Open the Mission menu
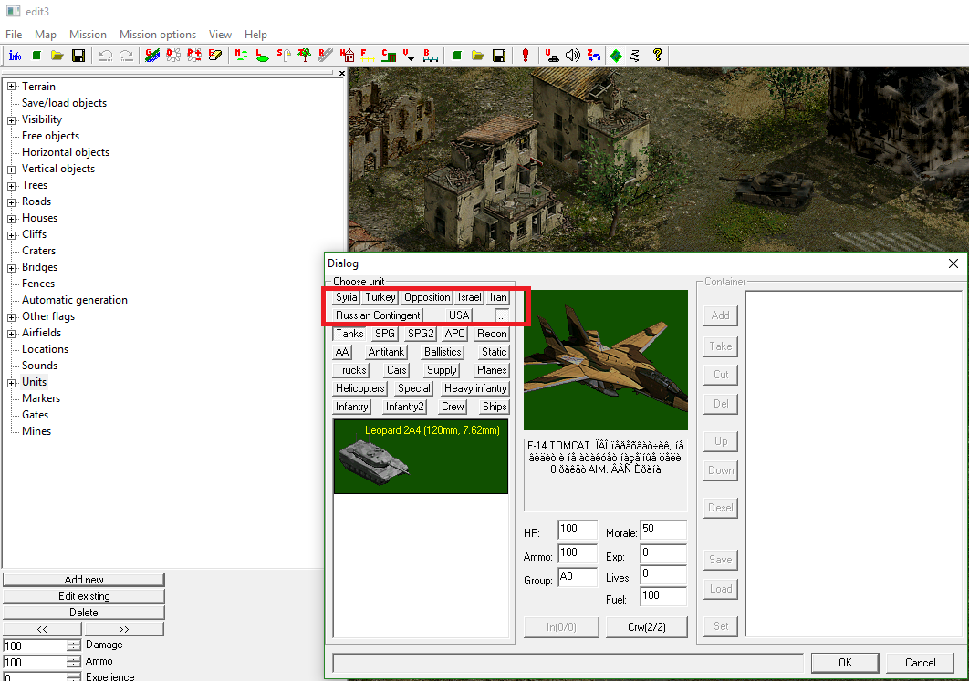This screenshot has height=681, width=969. coord(88,35)
